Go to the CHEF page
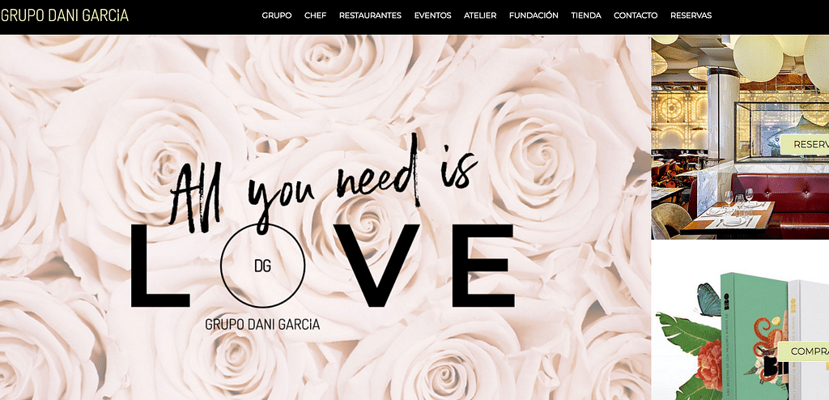This screenshot has width=829, height=400. 315,15
